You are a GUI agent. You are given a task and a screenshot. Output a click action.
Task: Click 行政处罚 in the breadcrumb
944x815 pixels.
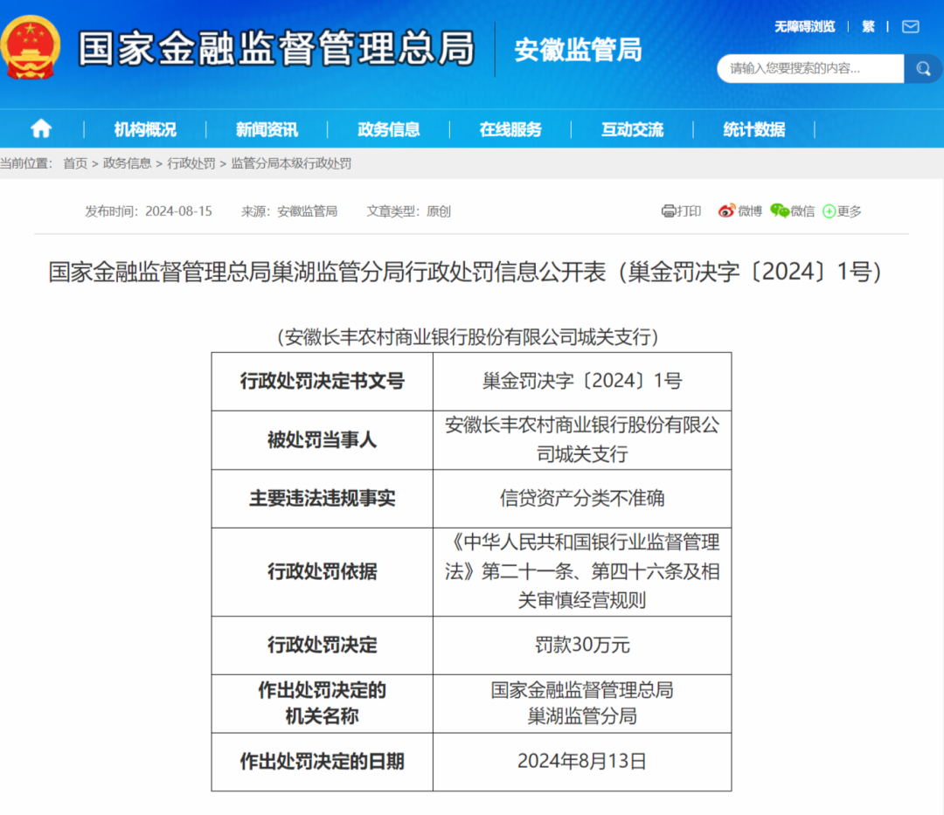point(191,163)
